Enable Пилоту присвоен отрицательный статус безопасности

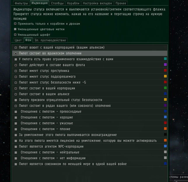coord(16,100)
